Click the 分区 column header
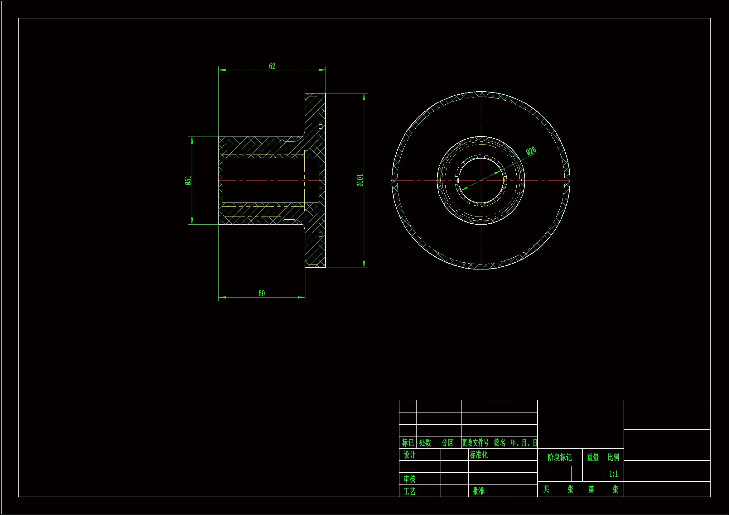Image resolution: width=729 pixels, height=515 pixels. 448,443
